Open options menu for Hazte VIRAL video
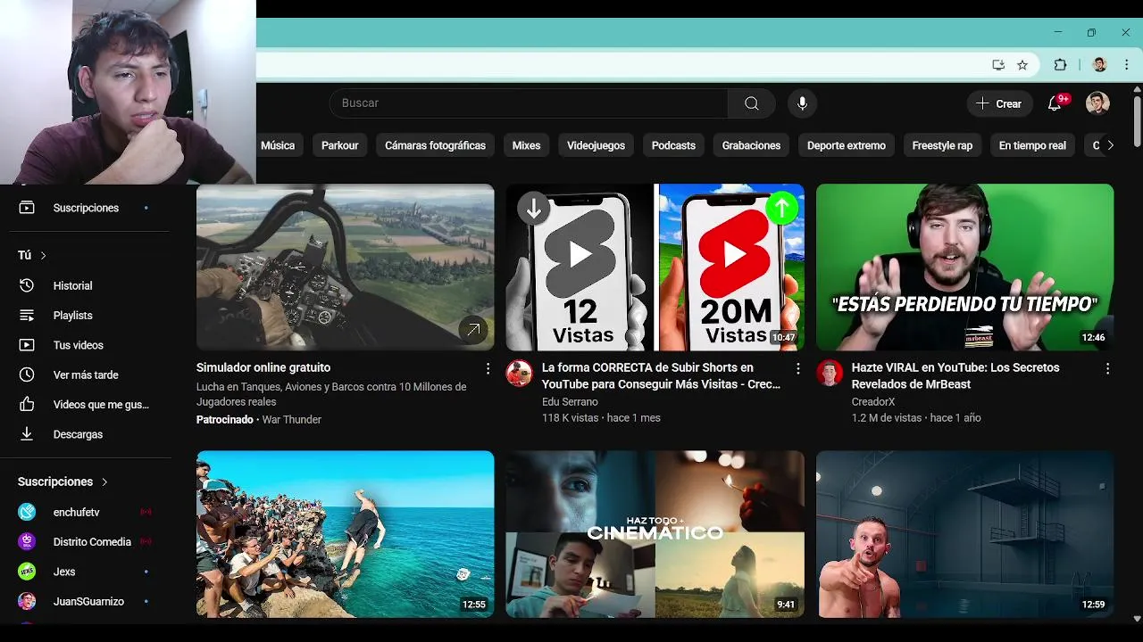 point(1107,368)
